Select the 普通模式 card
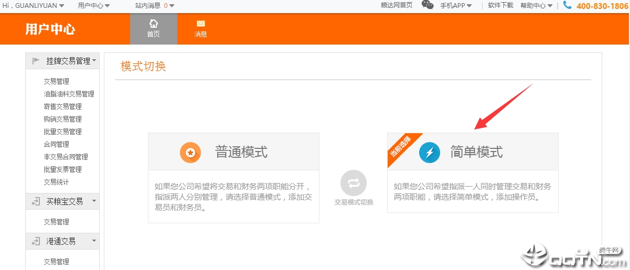The height and width of the screenshot is (270, 630). pyautogui.click(x=233, y=178)
